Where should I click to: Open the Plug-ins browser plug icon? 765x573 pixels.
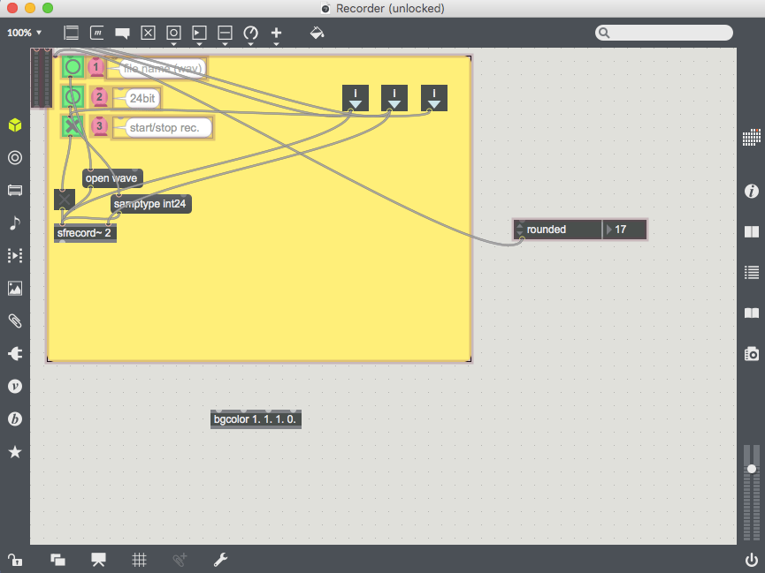[14, 353]
